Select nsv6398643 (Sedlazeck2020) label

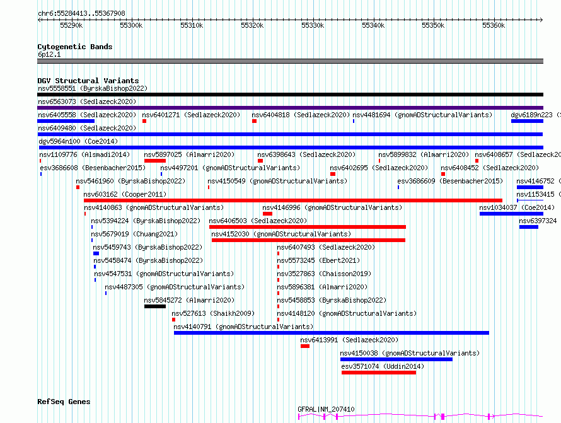(306, 154)
